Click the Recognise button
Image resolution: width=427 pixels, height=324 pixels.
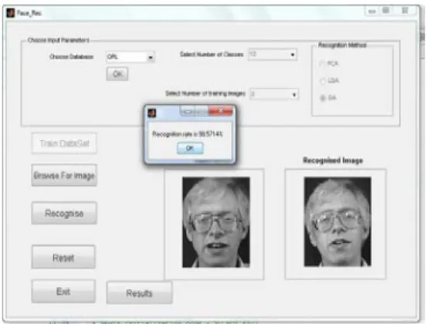point(64,213)
